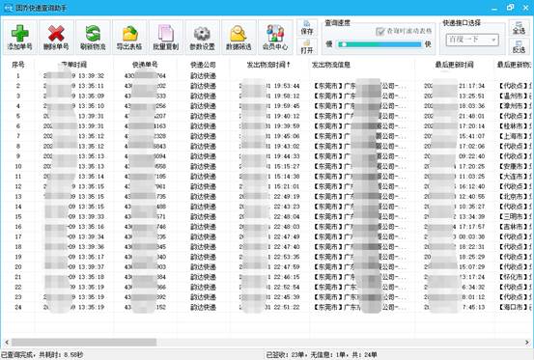Adjust the 查询速度 speed slider
The width and height of the screenshot is (534, 360).
379,44
